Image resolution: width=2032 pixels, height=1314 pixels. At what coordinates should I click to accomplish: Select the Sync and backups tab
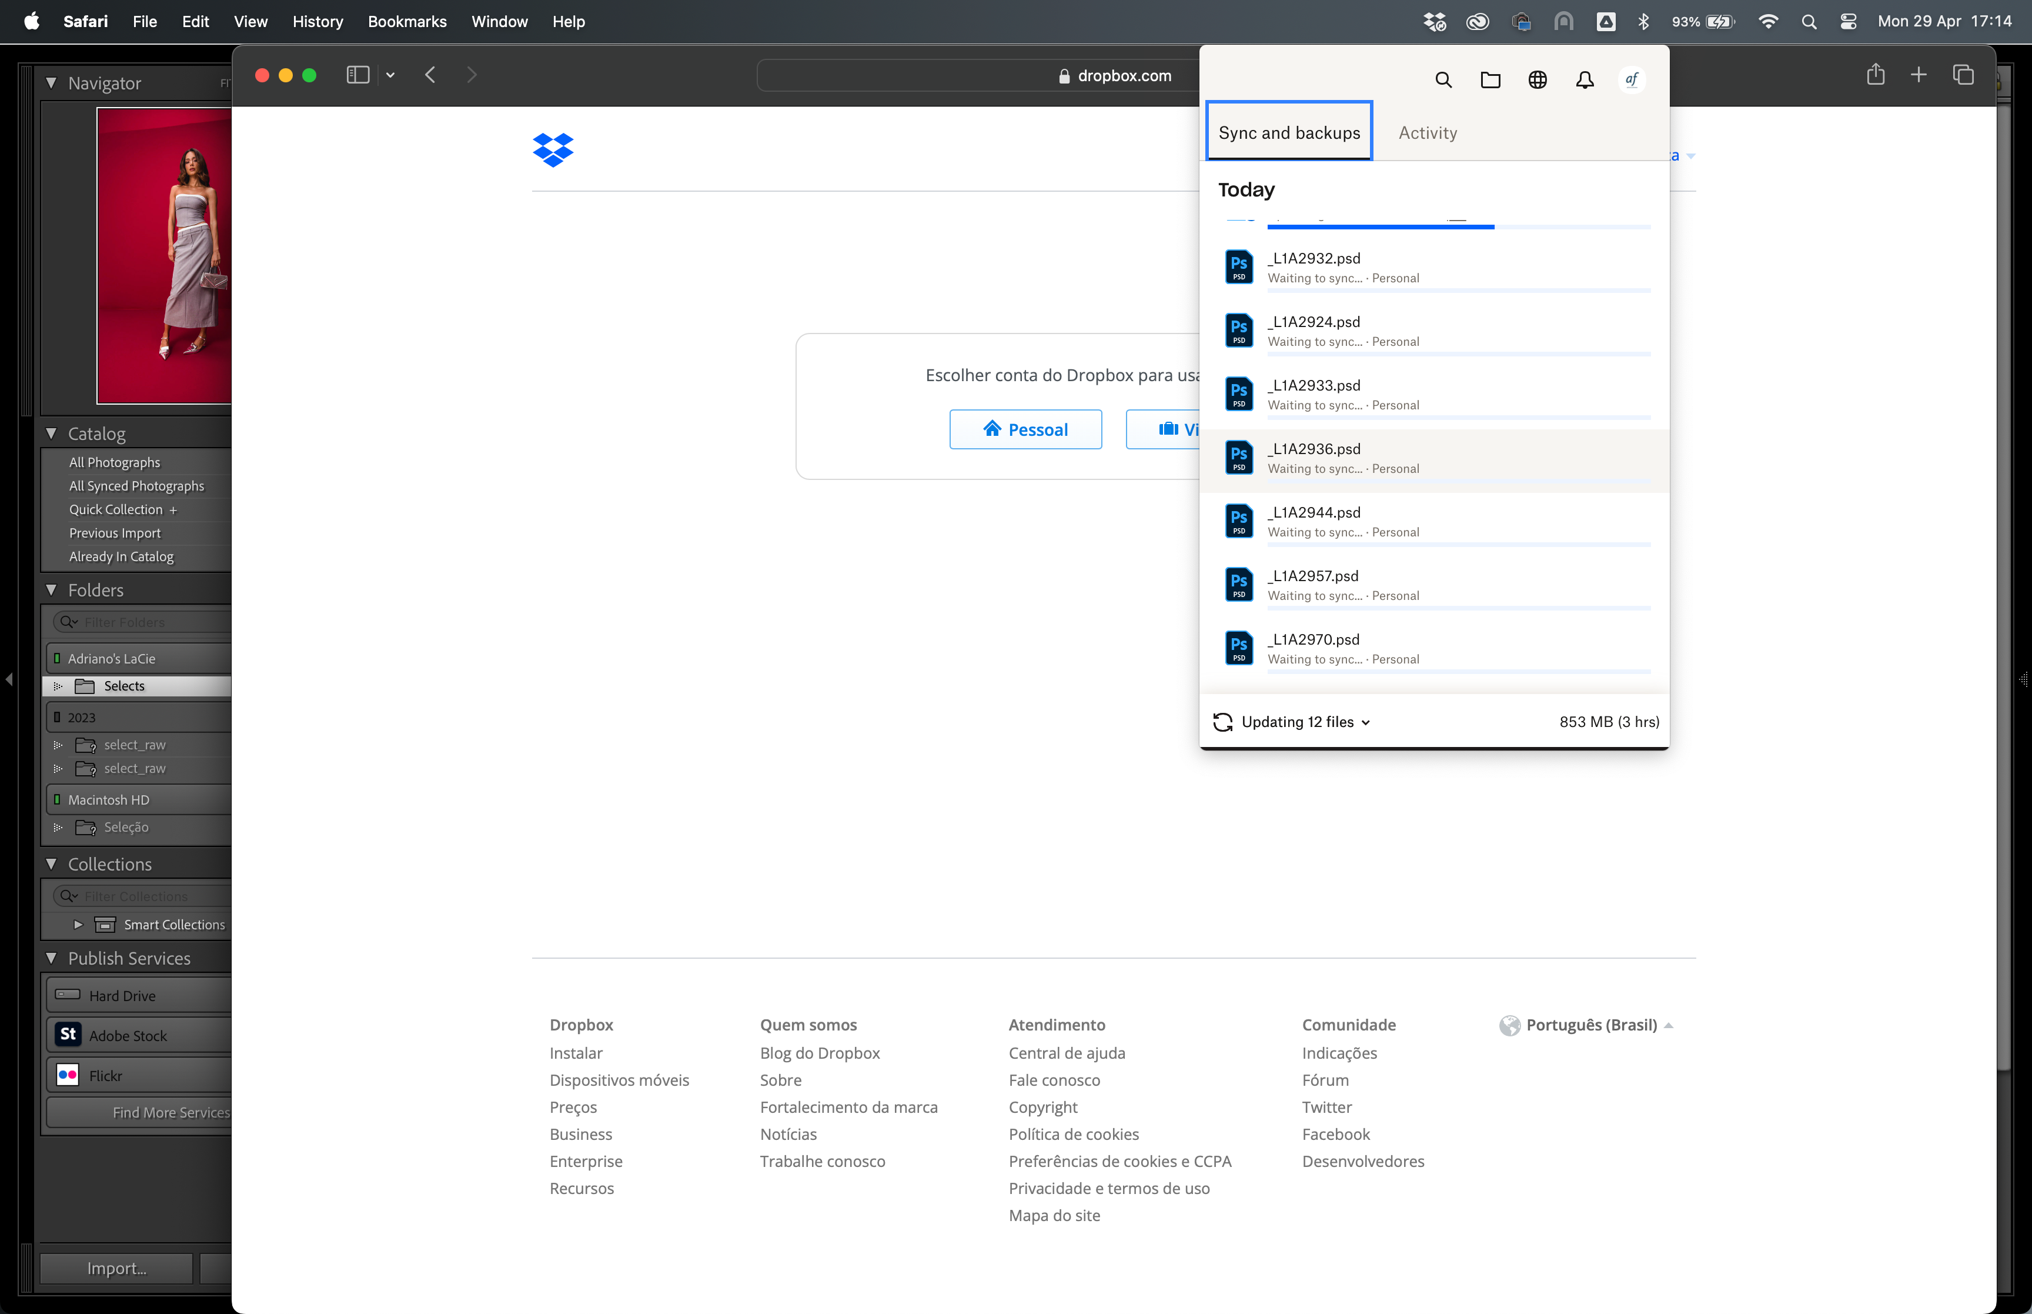click(x=1288, y=132)
